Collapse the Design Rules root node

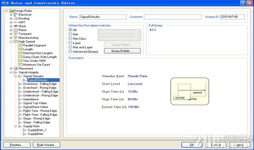point(6,11)
